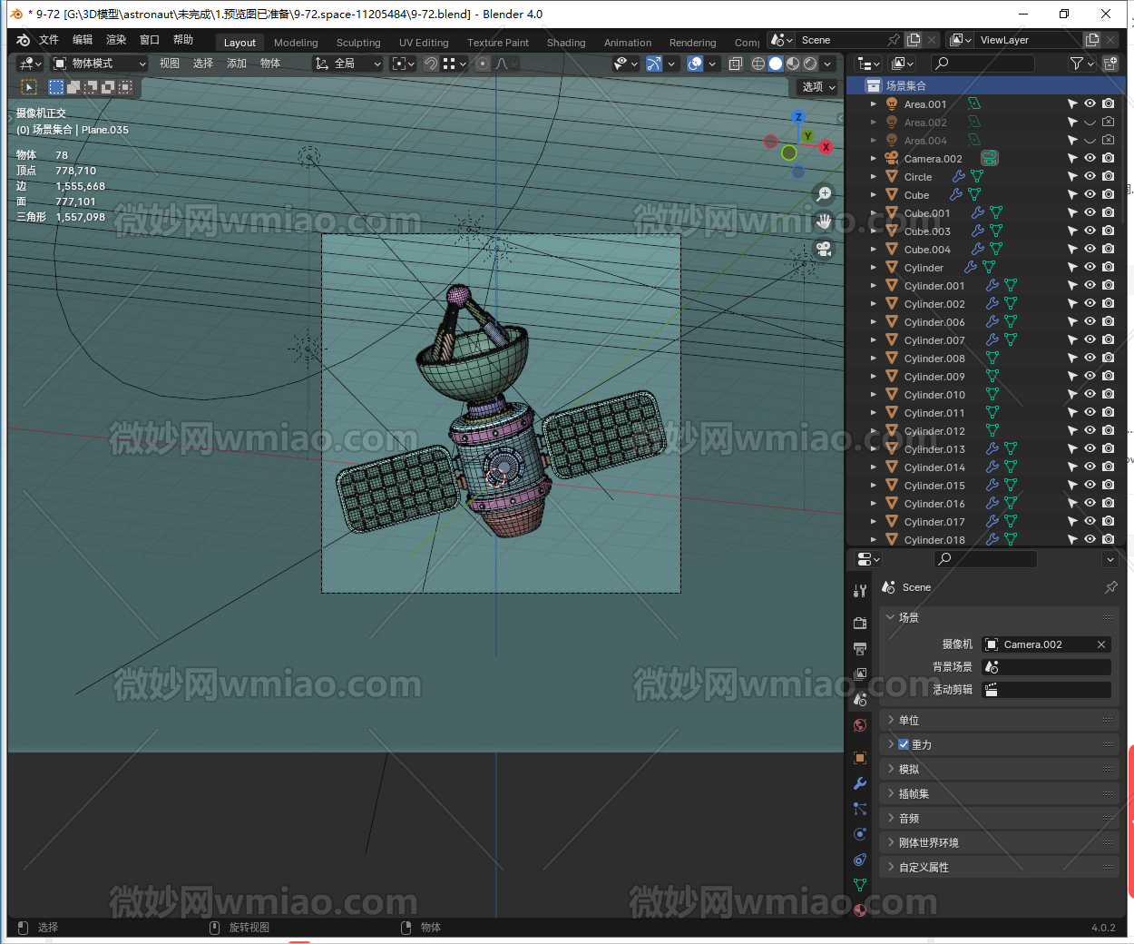Image resolution: width=1134 pixels, height=944 pixels.
Task: Open the Options (选项) dropdown
Action: (818, 87)
